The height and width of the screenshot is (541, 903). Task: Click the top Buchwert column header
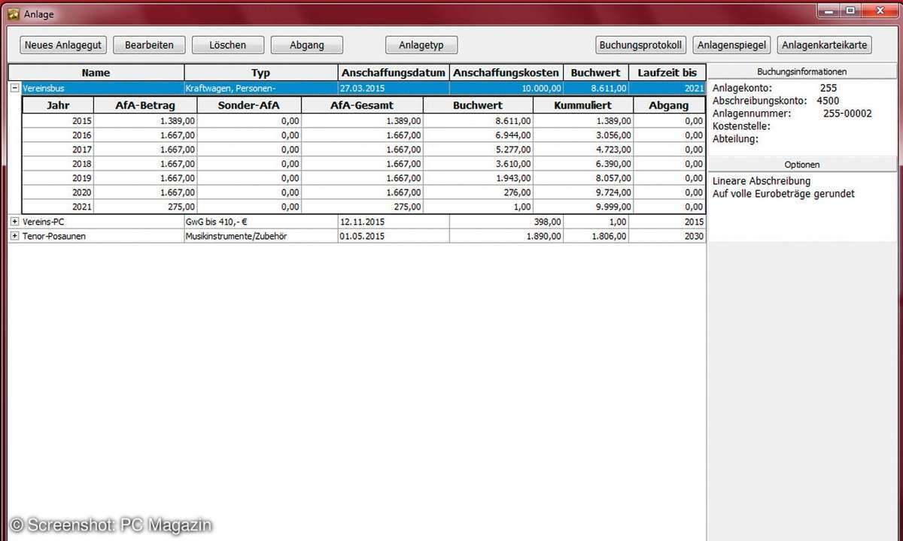pyautogui.click(x=596, y=73)
